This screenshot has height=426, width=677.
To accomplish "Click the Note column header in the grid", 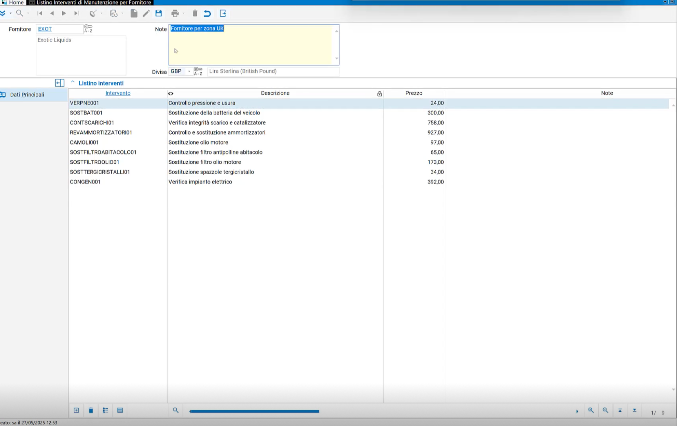I will coord(607,93).
